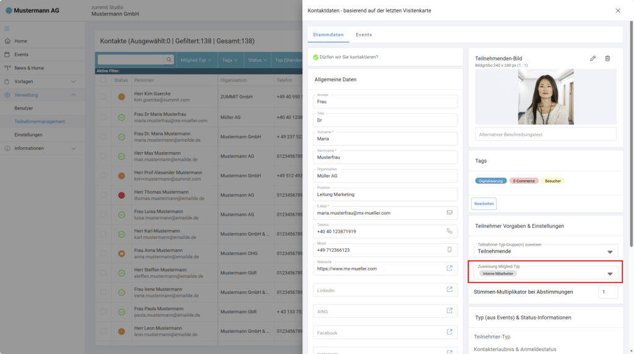
Task: Click the external link icon beside LinkedIn
Action: [x=449, y=290]
